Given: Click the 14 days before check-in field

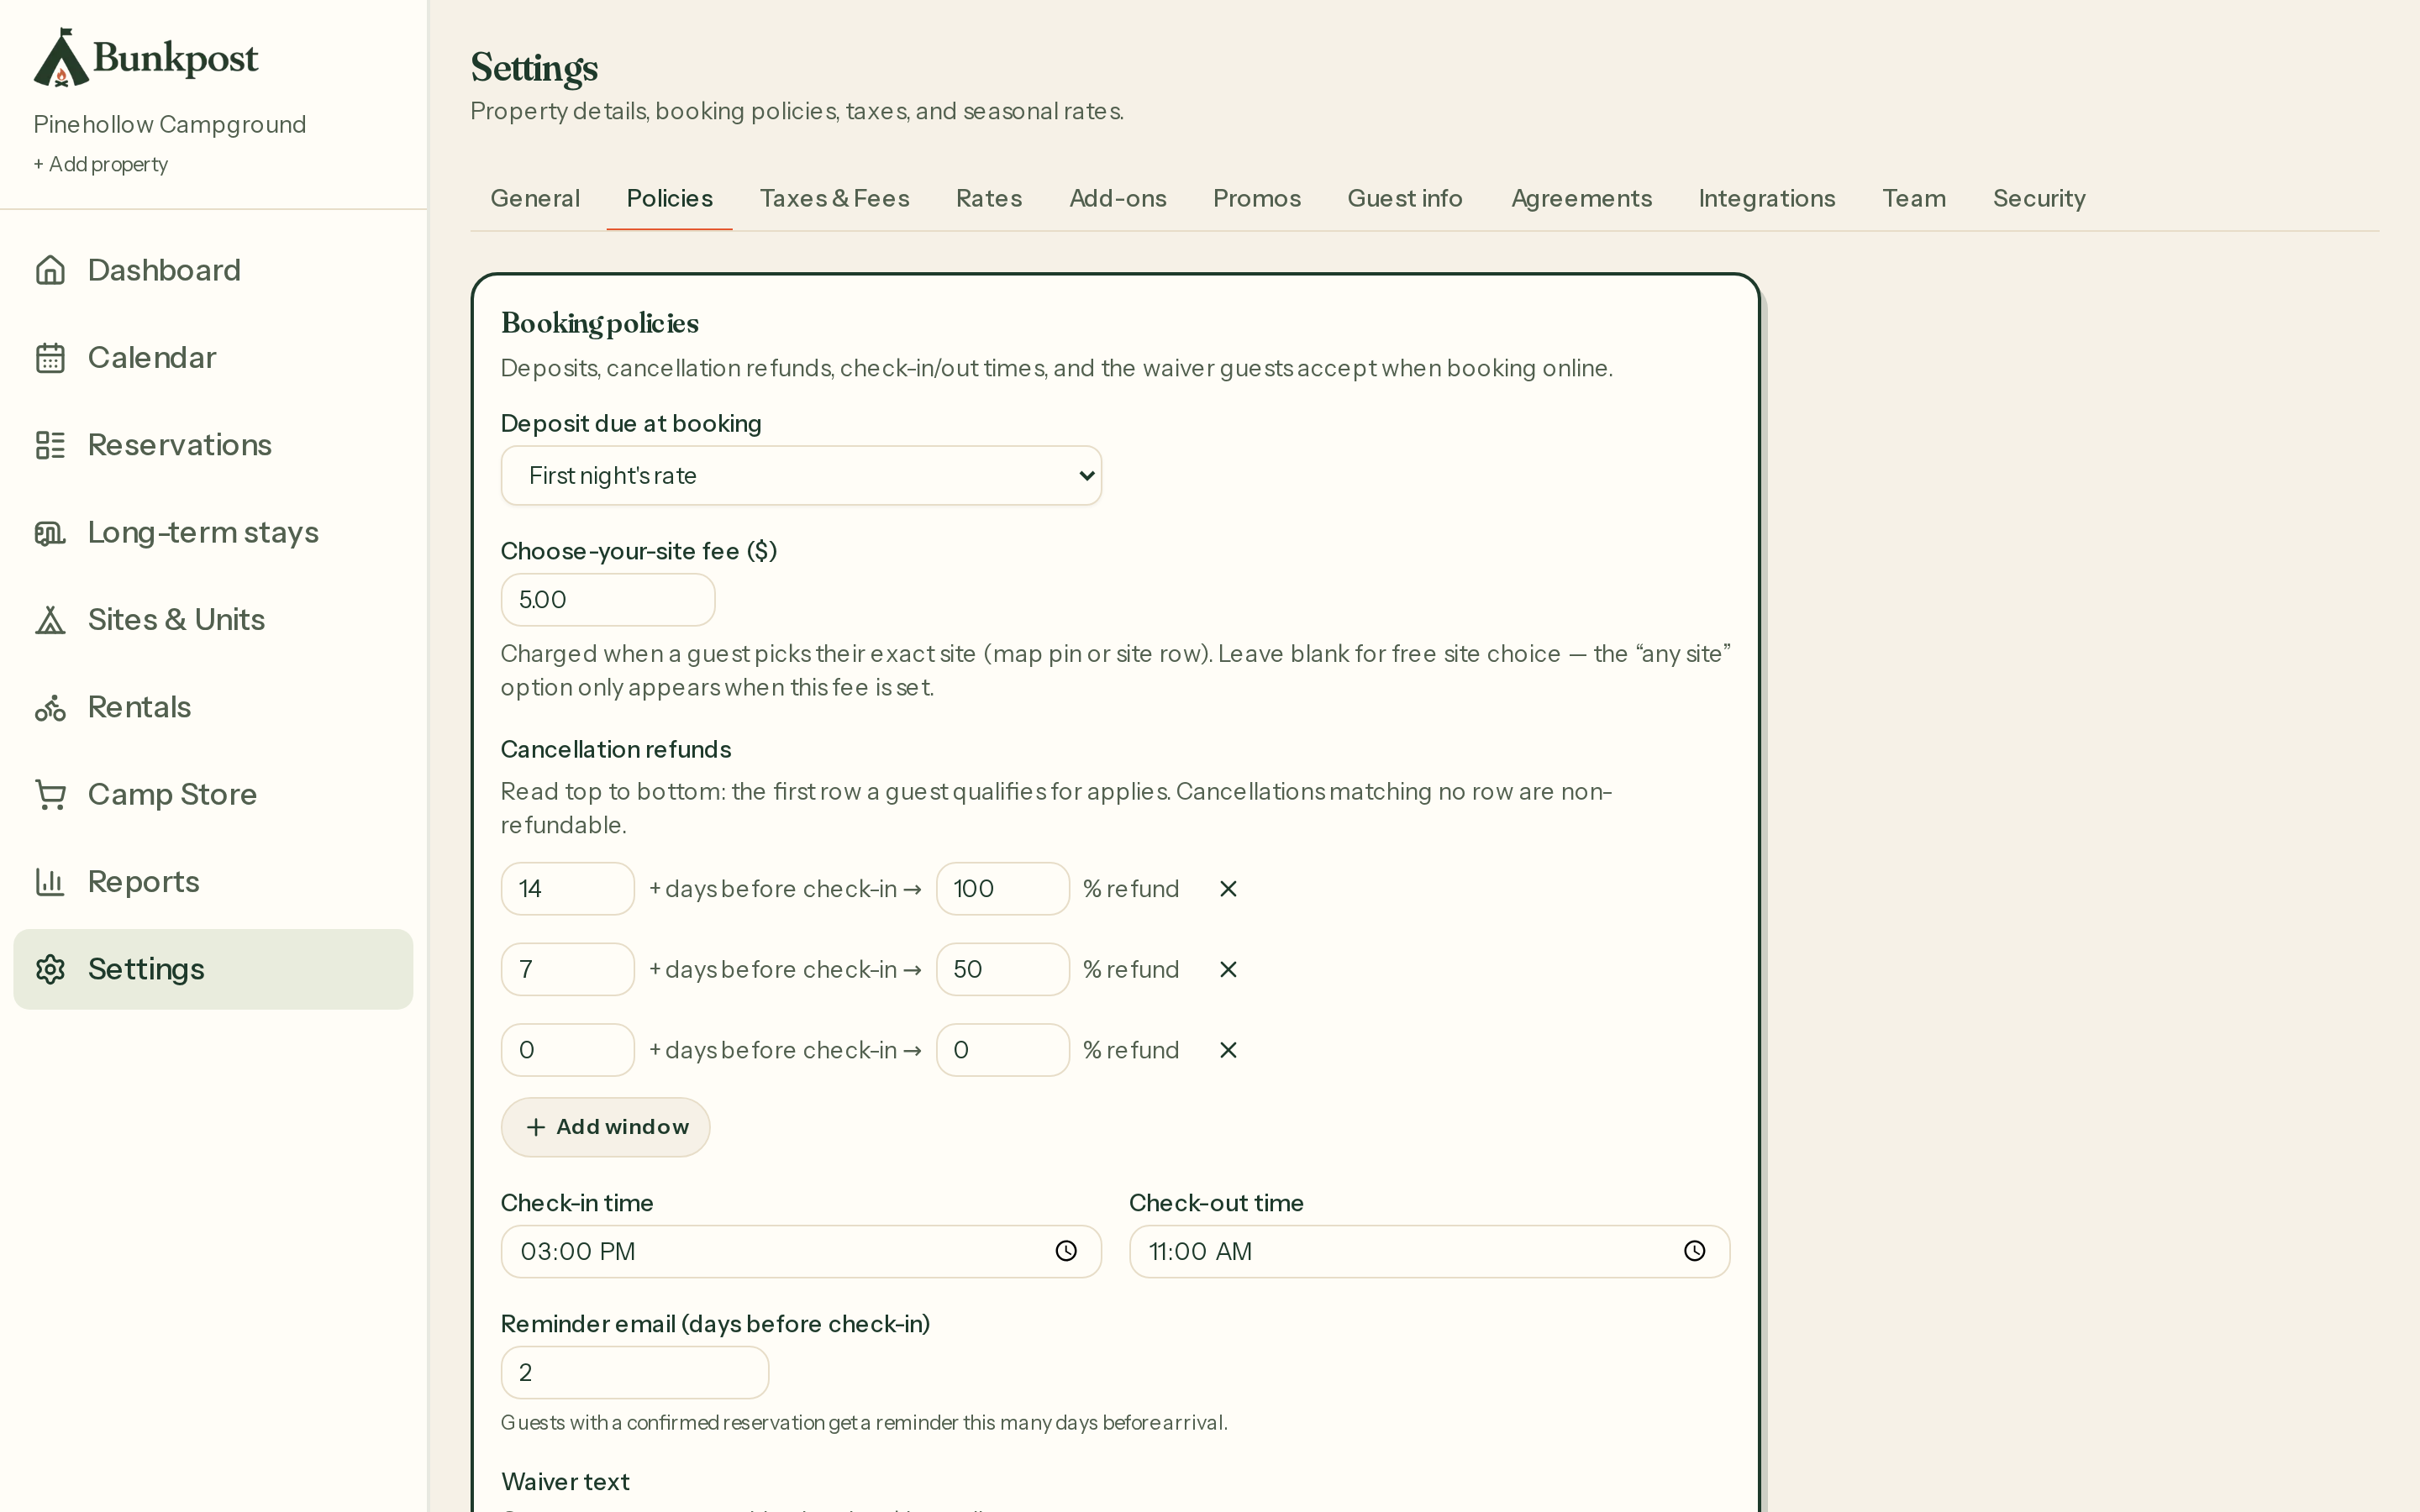Looking at the screenshot, I should [x=568, y=889].
